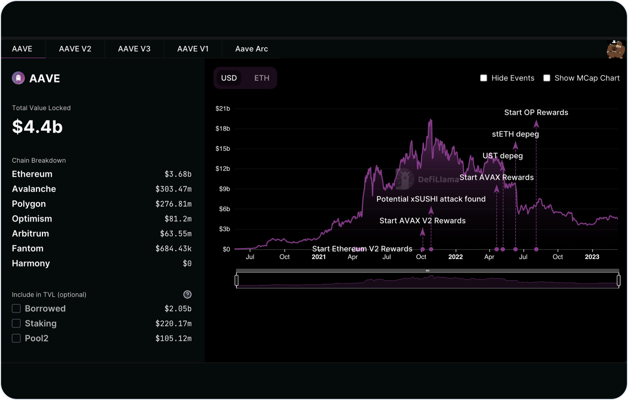This screenshot has height=400, width=628.
Task: Open the AAVE V3 tab
Action: pyautogui.click(x=134, y=49)
